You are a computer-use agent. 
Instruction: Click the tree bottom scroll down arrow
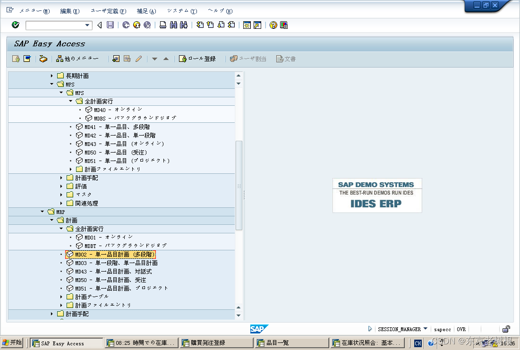coord(239,316)
